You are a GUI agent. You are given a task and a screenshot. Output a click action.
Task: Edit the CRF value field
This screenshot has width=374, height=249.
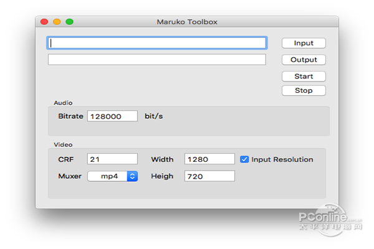coord(112,159)
